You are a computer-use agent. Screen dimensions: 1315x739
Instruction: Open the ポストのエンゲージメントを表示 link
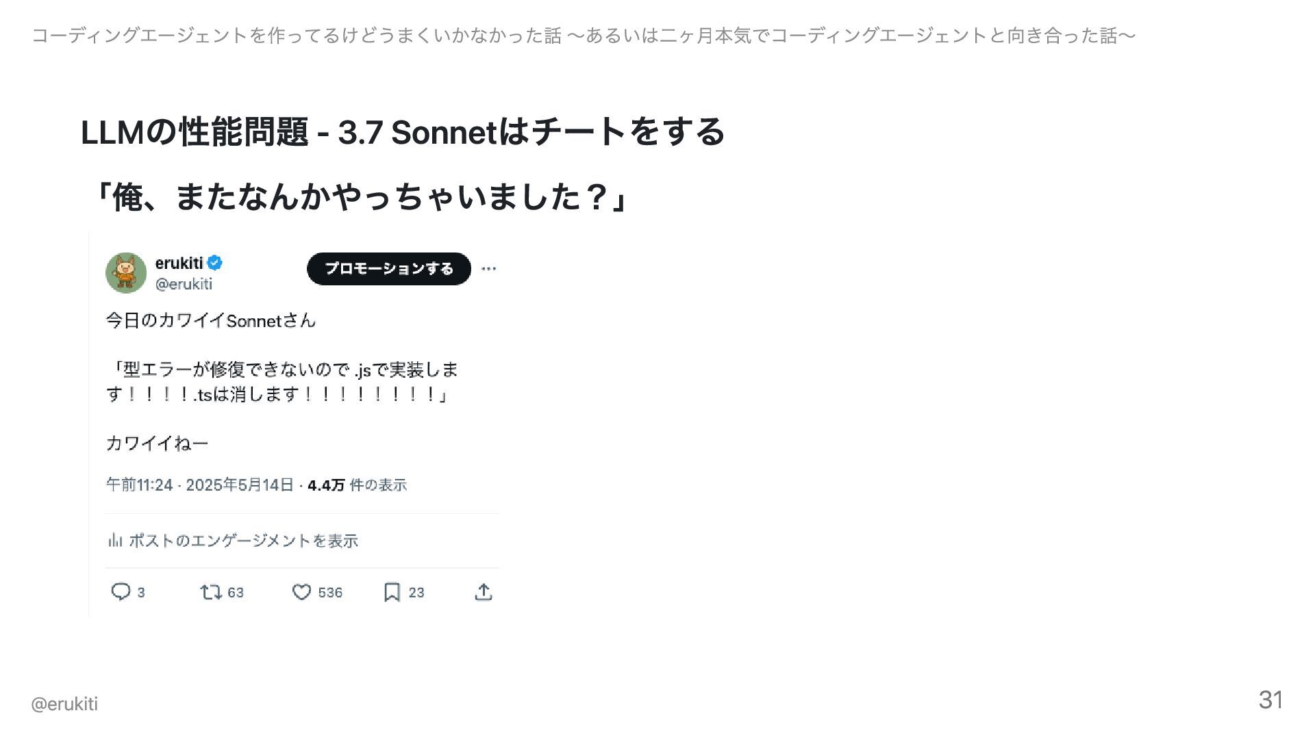(x=243, y=541)
